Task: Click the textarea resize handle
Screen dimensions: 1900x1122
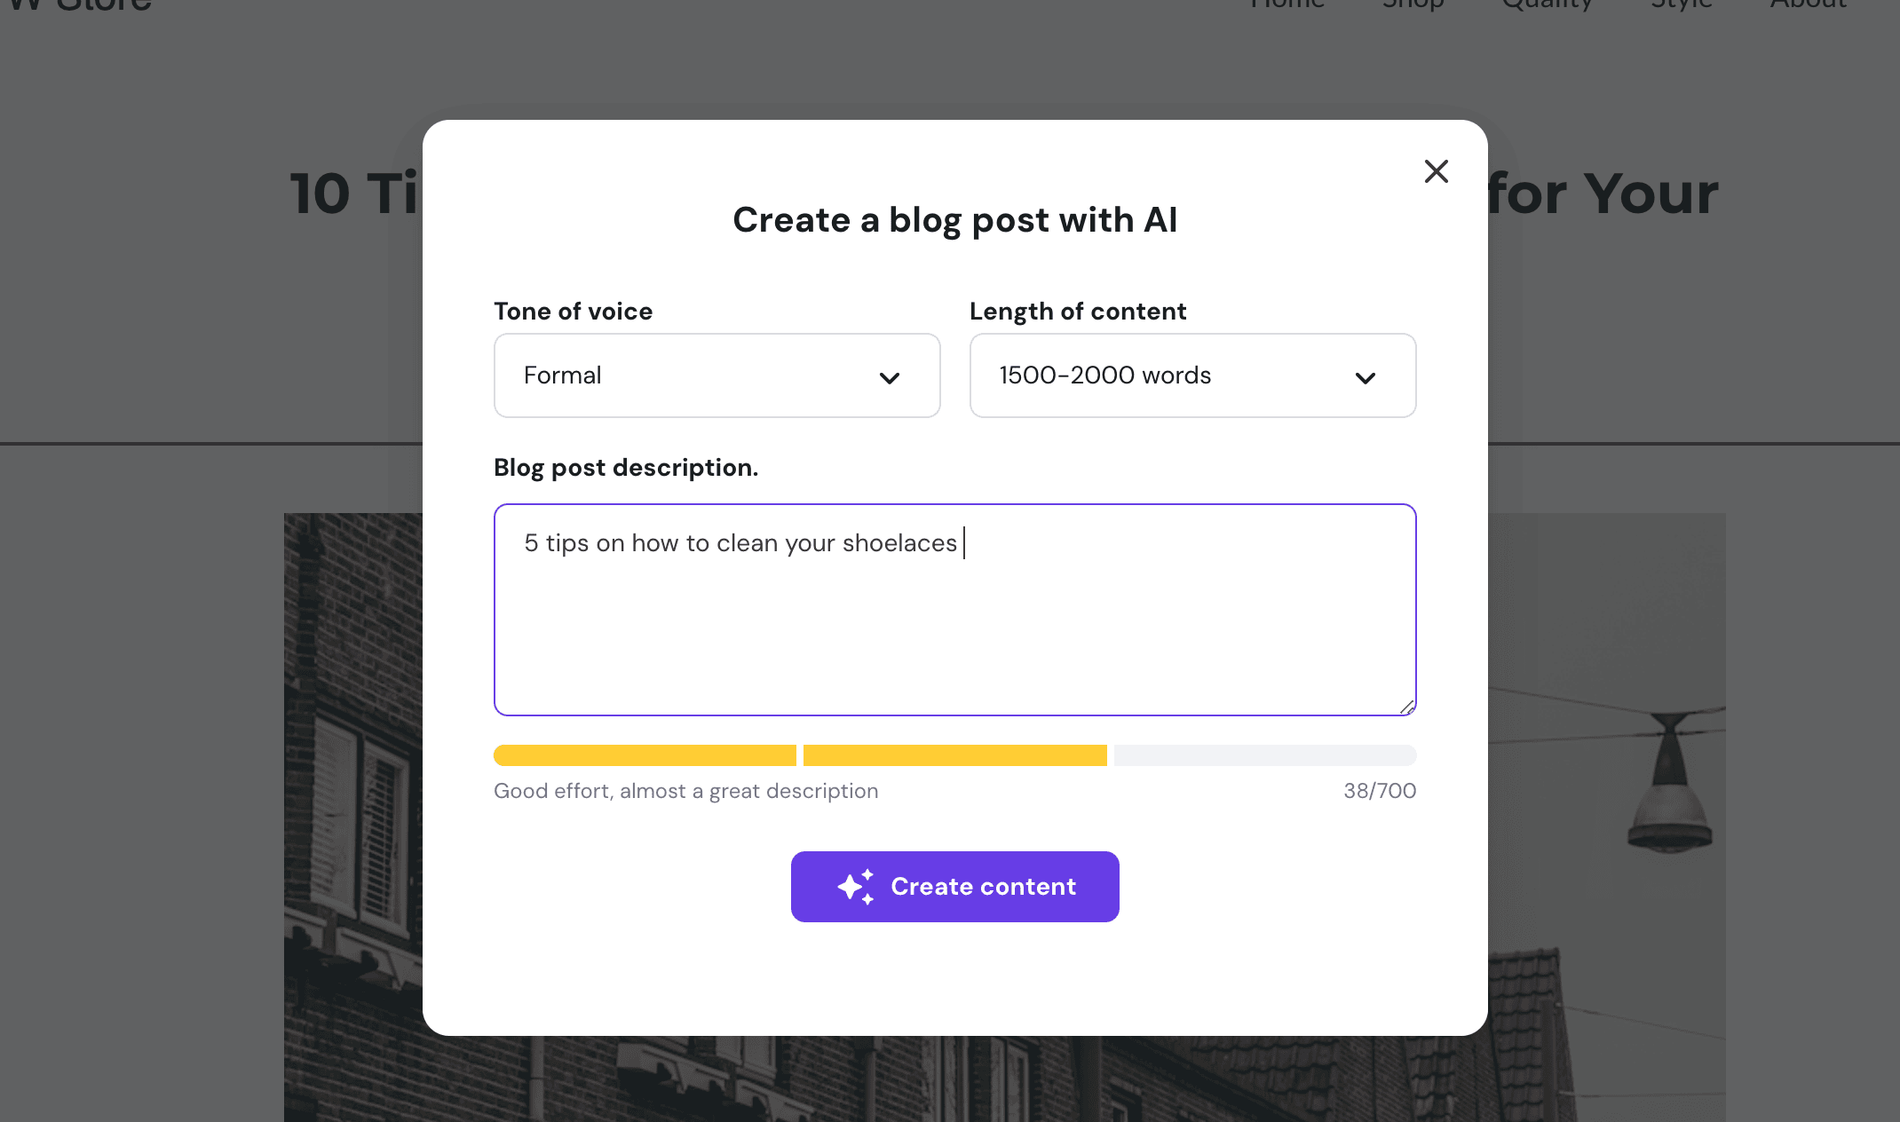Action: (x=1407, y=706)
